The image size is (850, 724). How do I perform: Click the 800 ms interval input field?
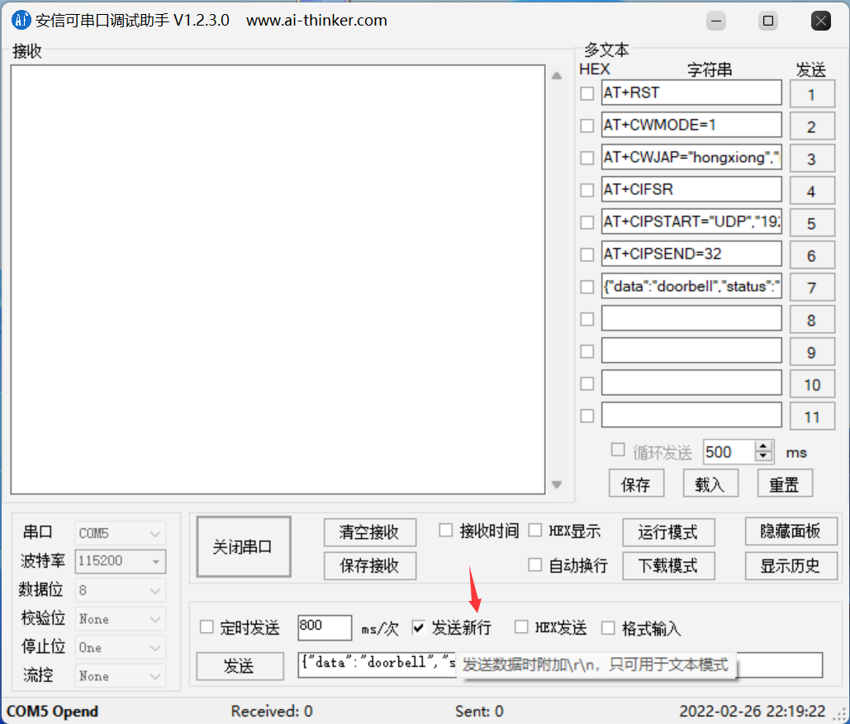click(324, 627)
